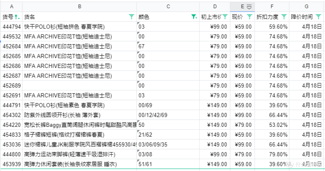Click the 货名 header cell
The height and width of the screenshot is (171, 325).
[79, 17]
